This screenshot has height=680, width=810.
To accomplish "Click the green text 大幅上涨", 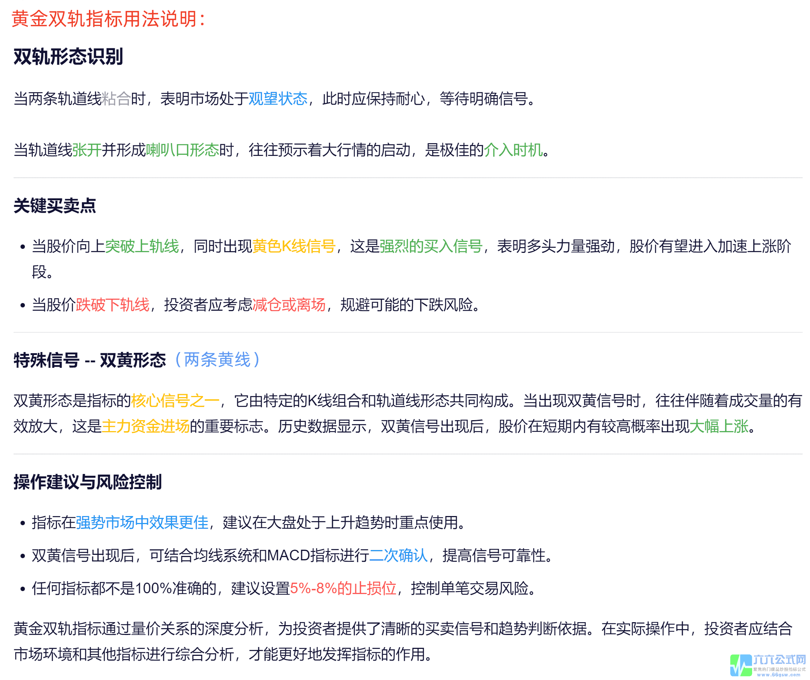I will [718, 426].
